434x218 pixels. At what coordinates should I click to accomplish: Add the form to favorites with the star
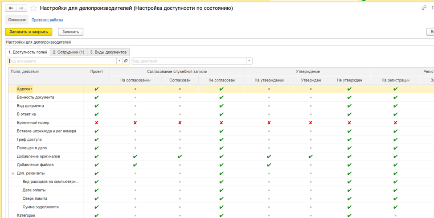point(33,8)
